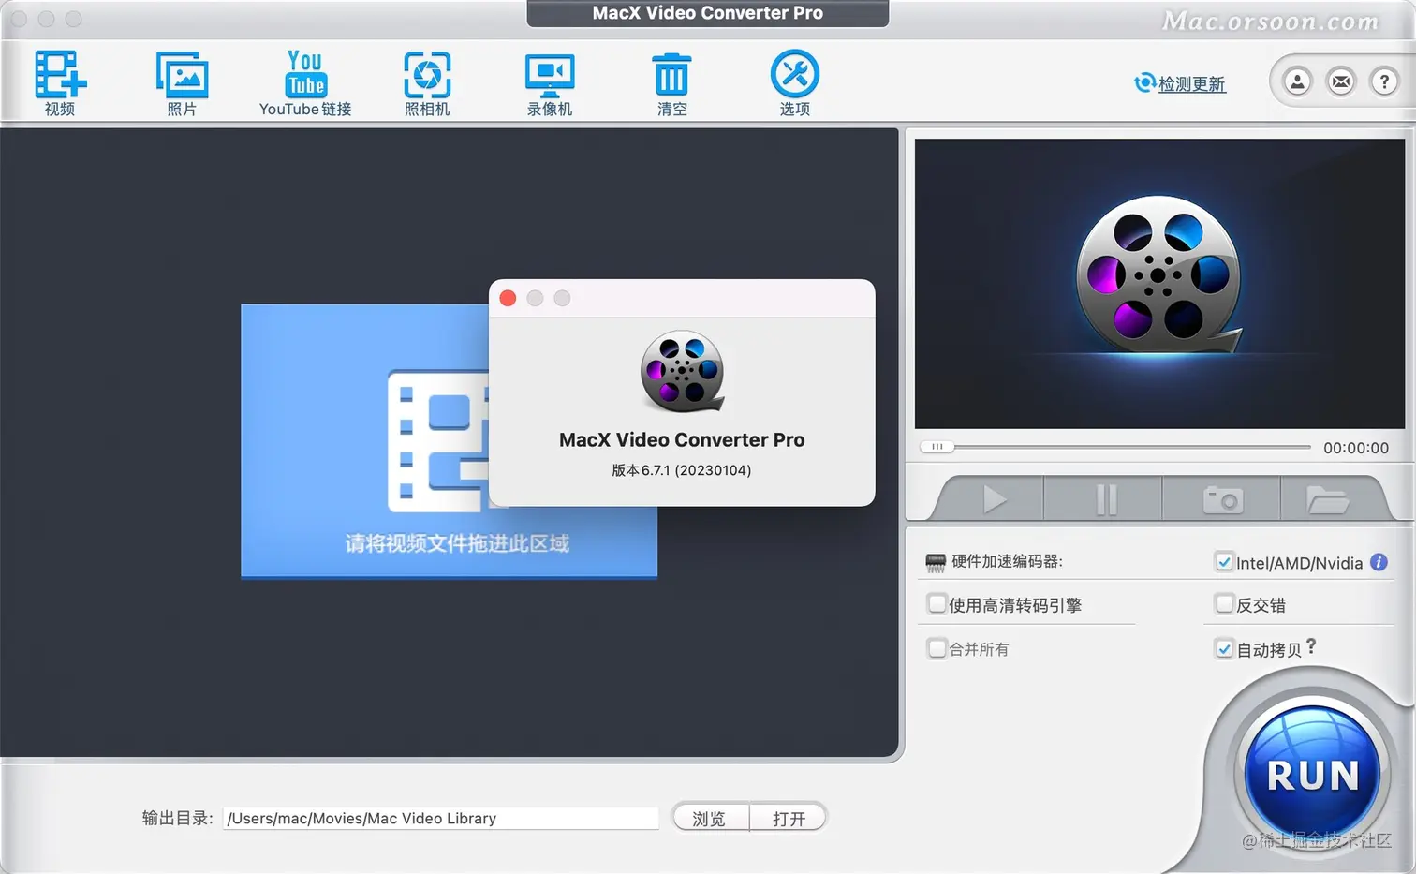The width and height of the screenshot is (1416, 874).
Task: Click the Browse output folder button
Action: point(710,818)
